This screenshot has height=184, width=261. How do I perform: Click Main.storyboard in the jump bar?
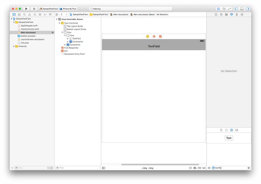[x=121, y=14]
